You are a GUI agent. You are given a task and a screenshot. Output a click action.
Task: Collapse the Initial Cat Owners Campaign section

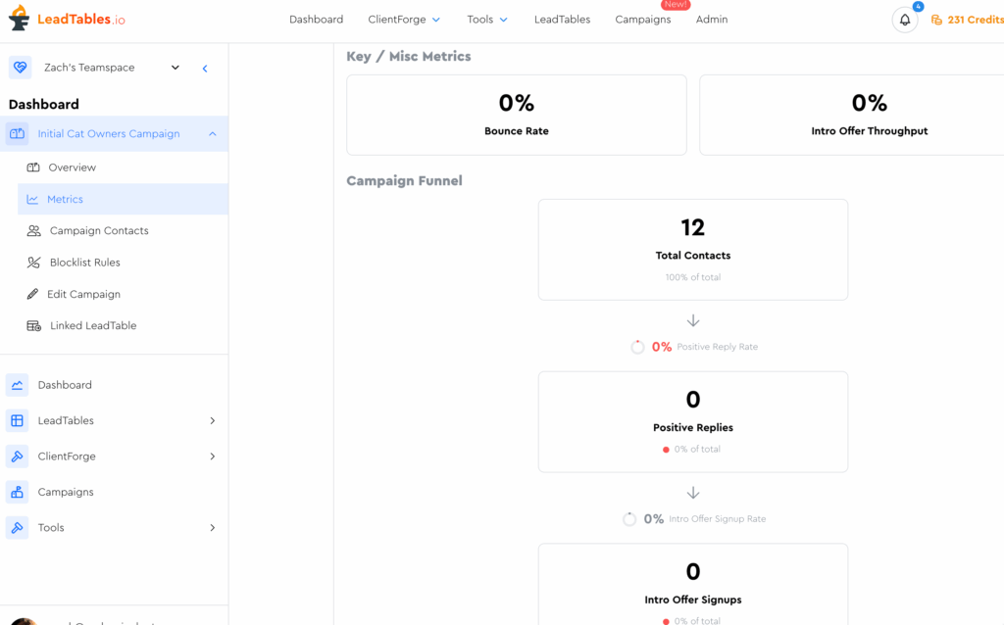click(x=213, y=134)
